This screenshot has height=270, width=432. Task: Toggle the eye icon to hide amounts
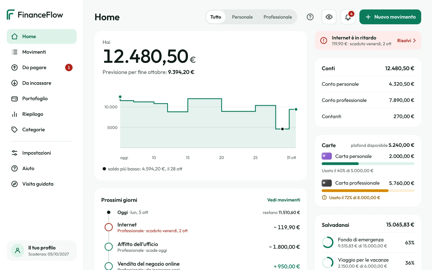click(329, 17)
